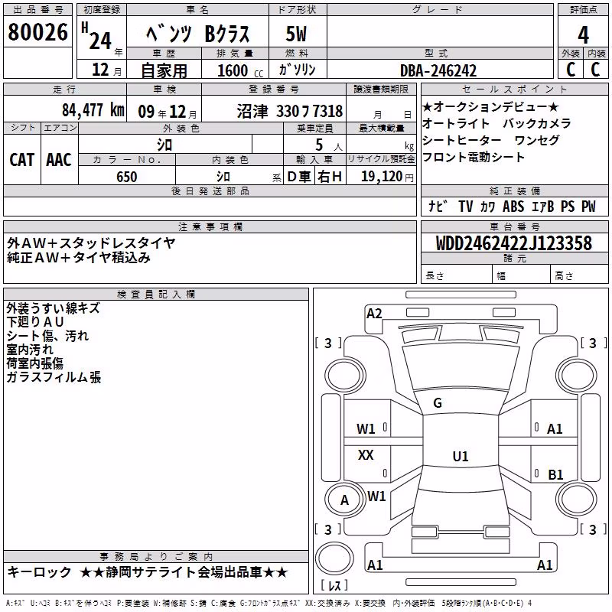Click the registration number 沼津 330 7318
The image size is (612, 612).
pos(290,111)
